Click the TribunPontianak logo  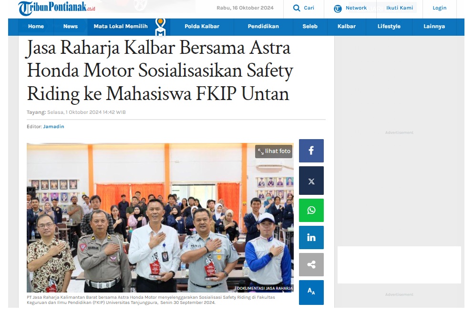coord(57,8)
